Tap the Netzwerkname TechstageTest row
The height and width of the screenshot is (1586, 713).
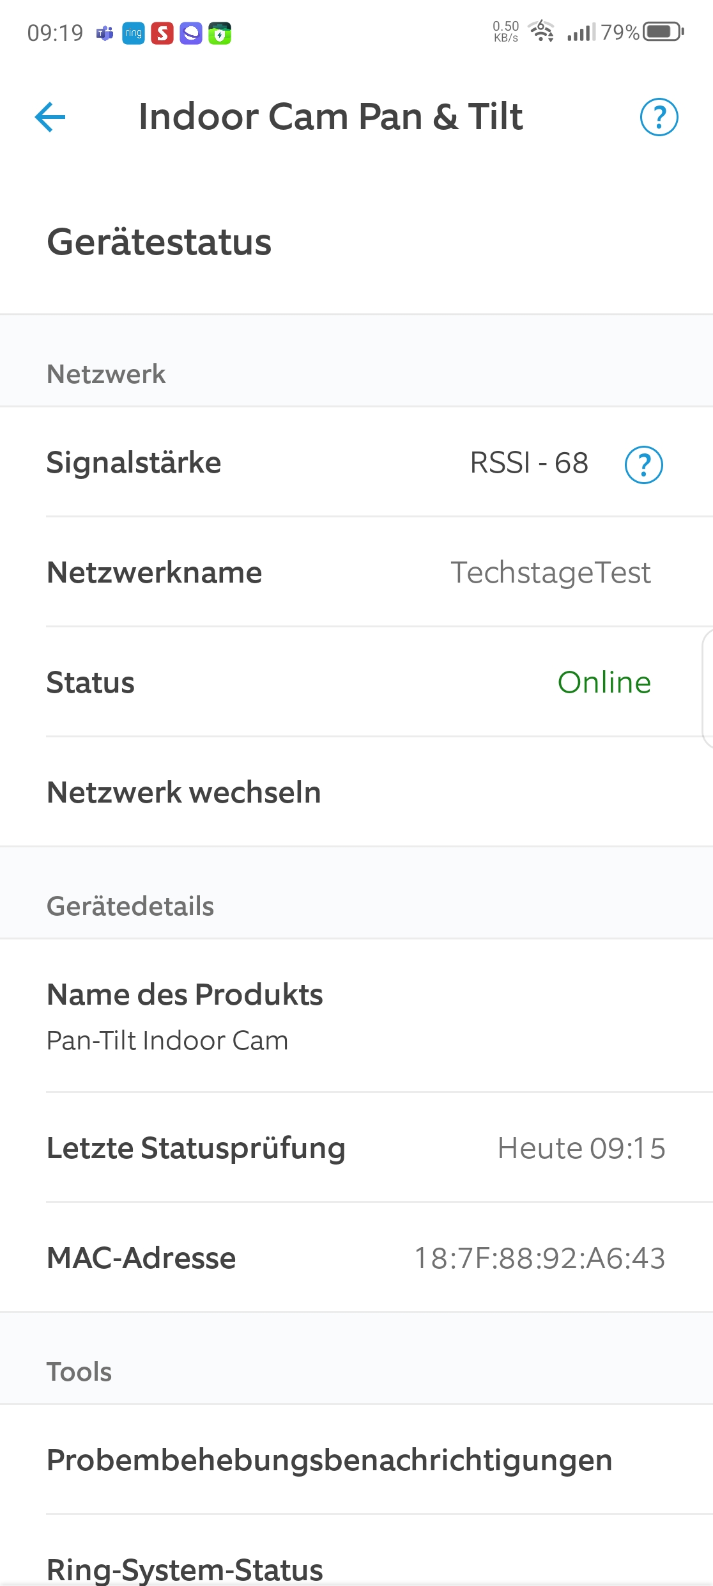pyautogui.click(x=356, y=572)
